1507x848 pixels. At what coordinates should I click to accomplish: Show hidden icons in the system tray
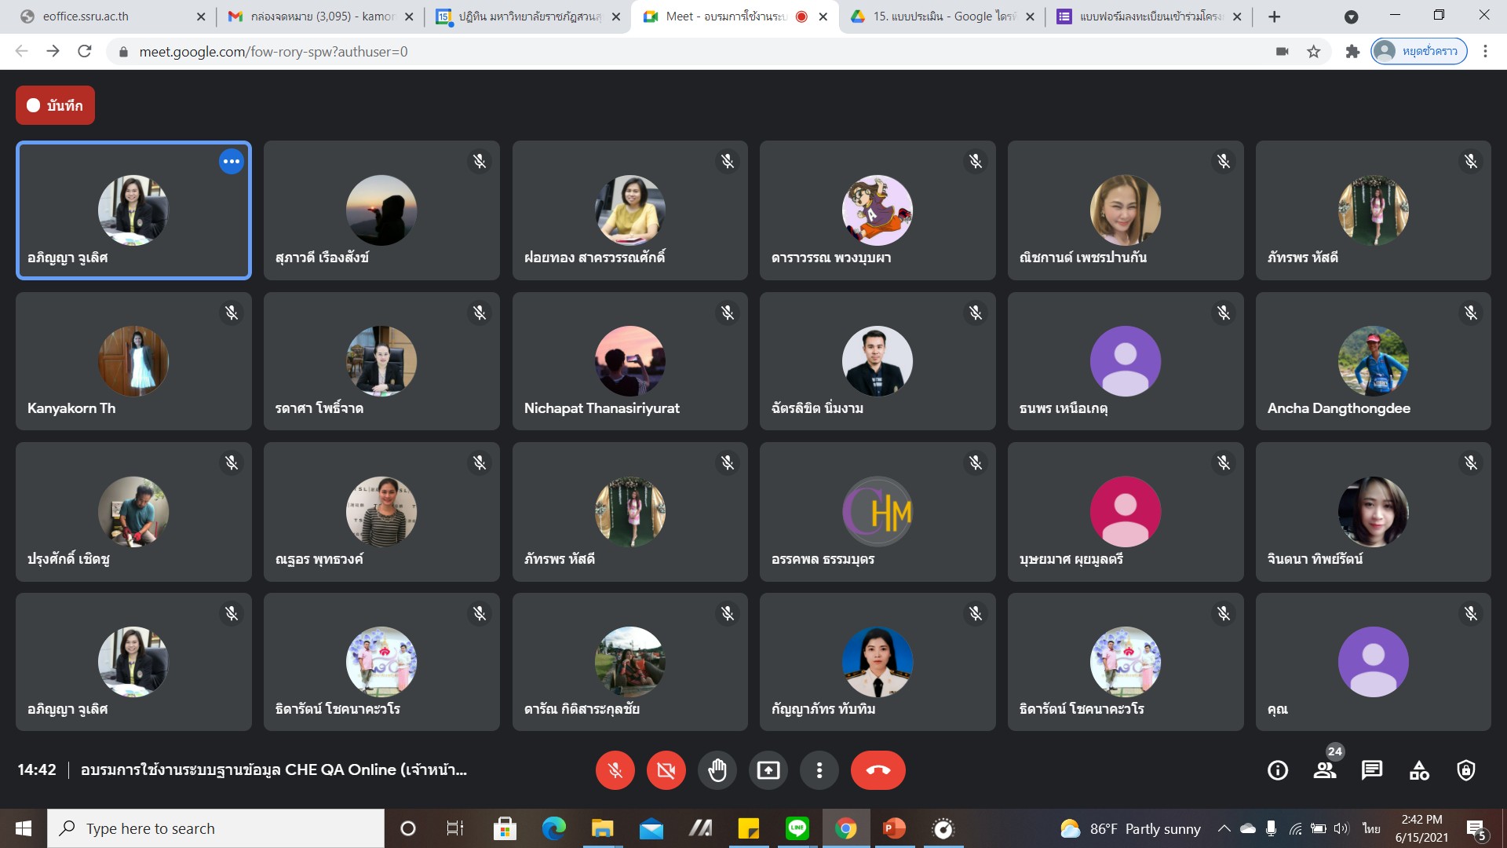[x=1223, y=828]
